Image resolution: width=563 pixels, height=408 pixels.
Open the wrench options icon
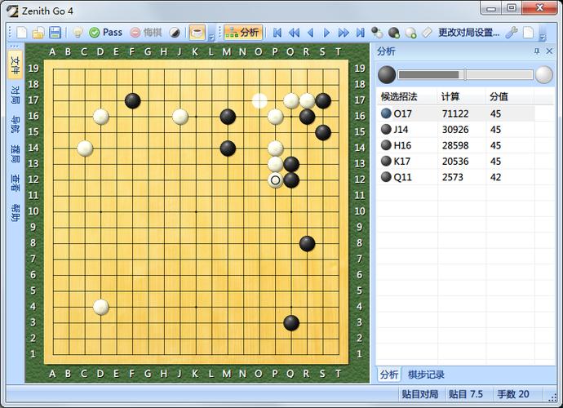click(512, 33)
